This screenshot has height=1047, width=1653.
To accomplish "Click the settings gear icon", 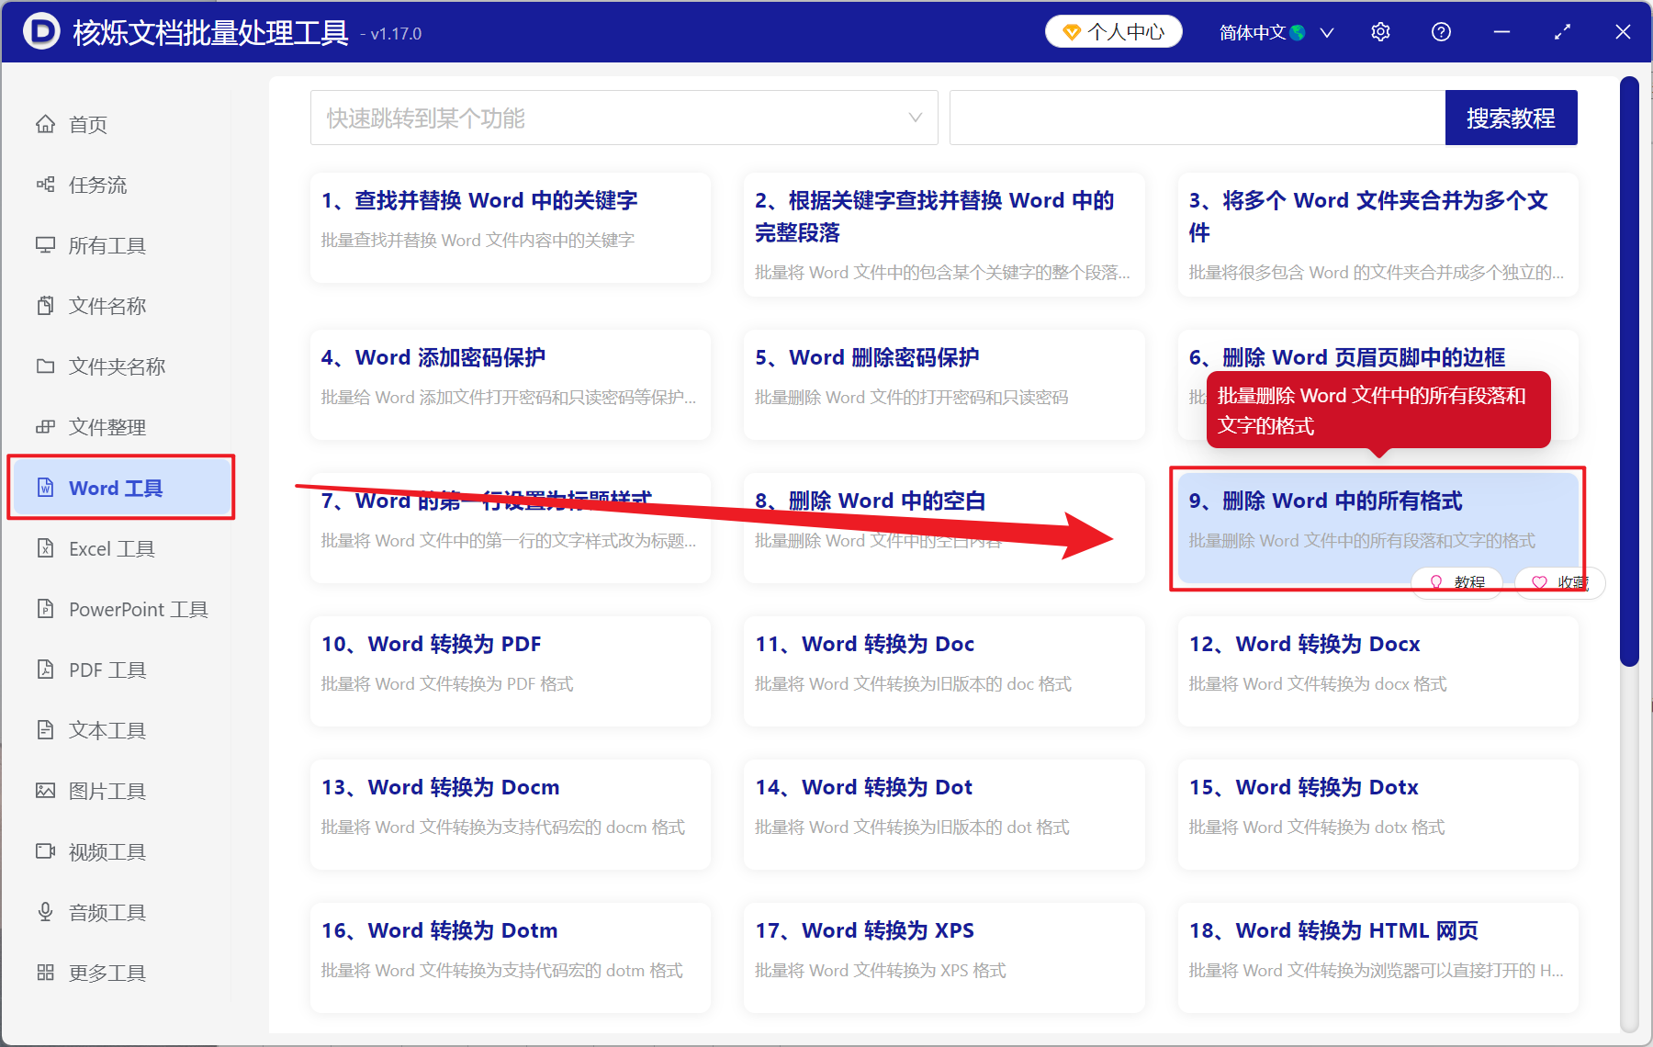I will (1380, 31).
